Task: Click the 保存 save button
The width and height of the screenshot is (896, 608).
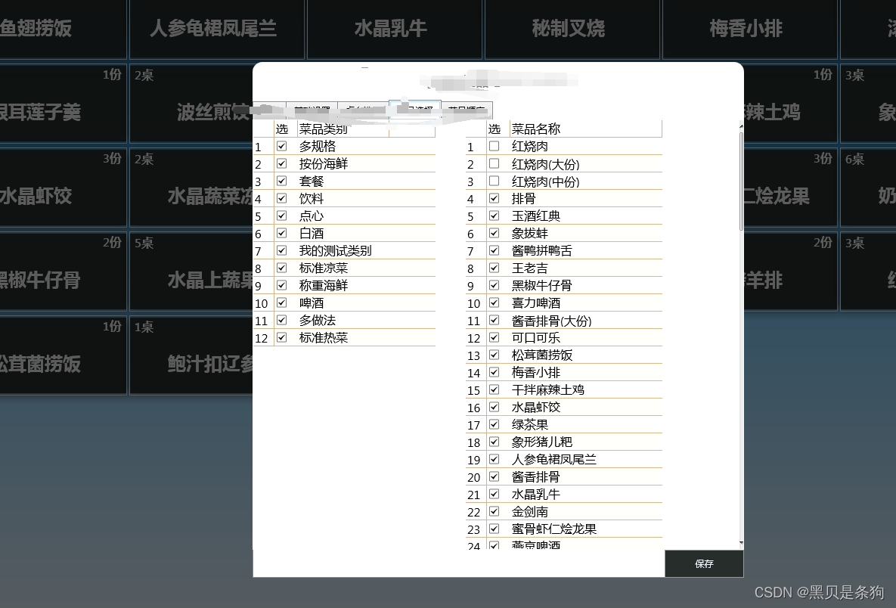Action: coord(703,563)
